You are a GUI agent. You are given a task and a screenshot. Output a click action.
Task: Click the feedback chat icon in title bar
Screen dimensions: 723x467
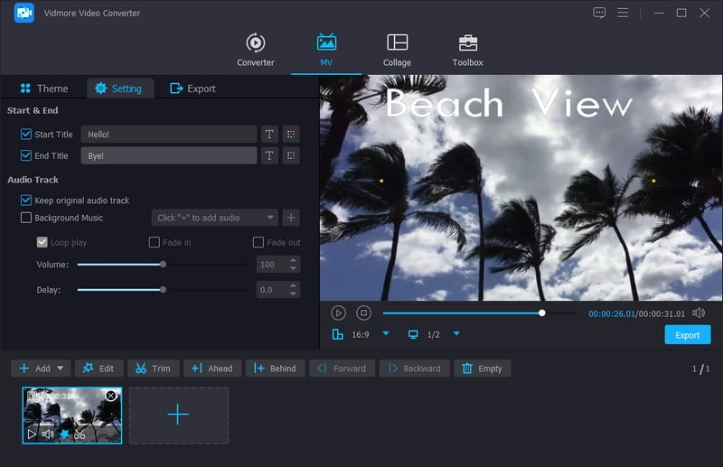coord(599,13)
